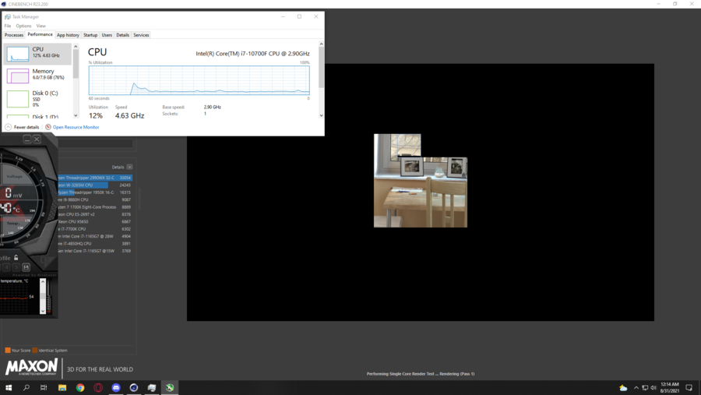Select the Xeon W-3265M CPU ranking row
701x395 pixels.
click(x=95, y=185)
